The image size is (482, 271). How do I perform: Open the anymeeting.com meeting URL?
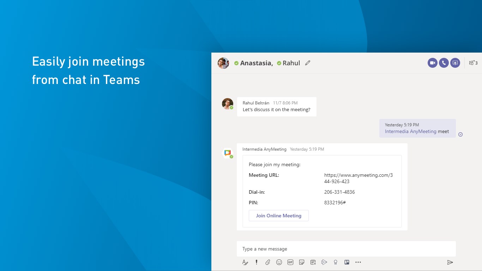(359, 178)
